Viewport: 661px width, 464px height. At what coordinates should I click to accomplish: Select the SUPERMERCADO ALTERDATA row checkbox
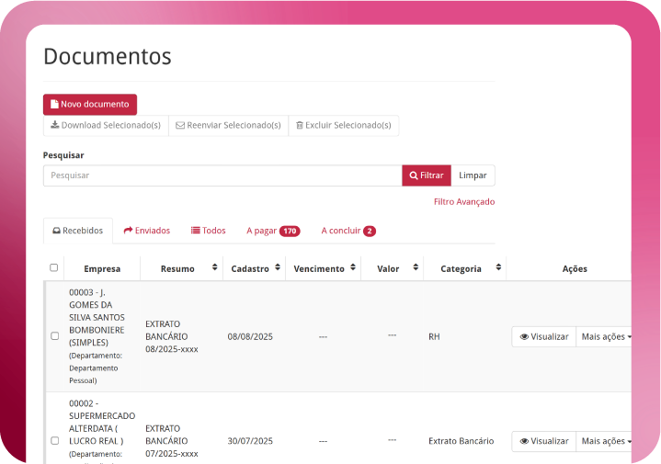pos(54,441)
